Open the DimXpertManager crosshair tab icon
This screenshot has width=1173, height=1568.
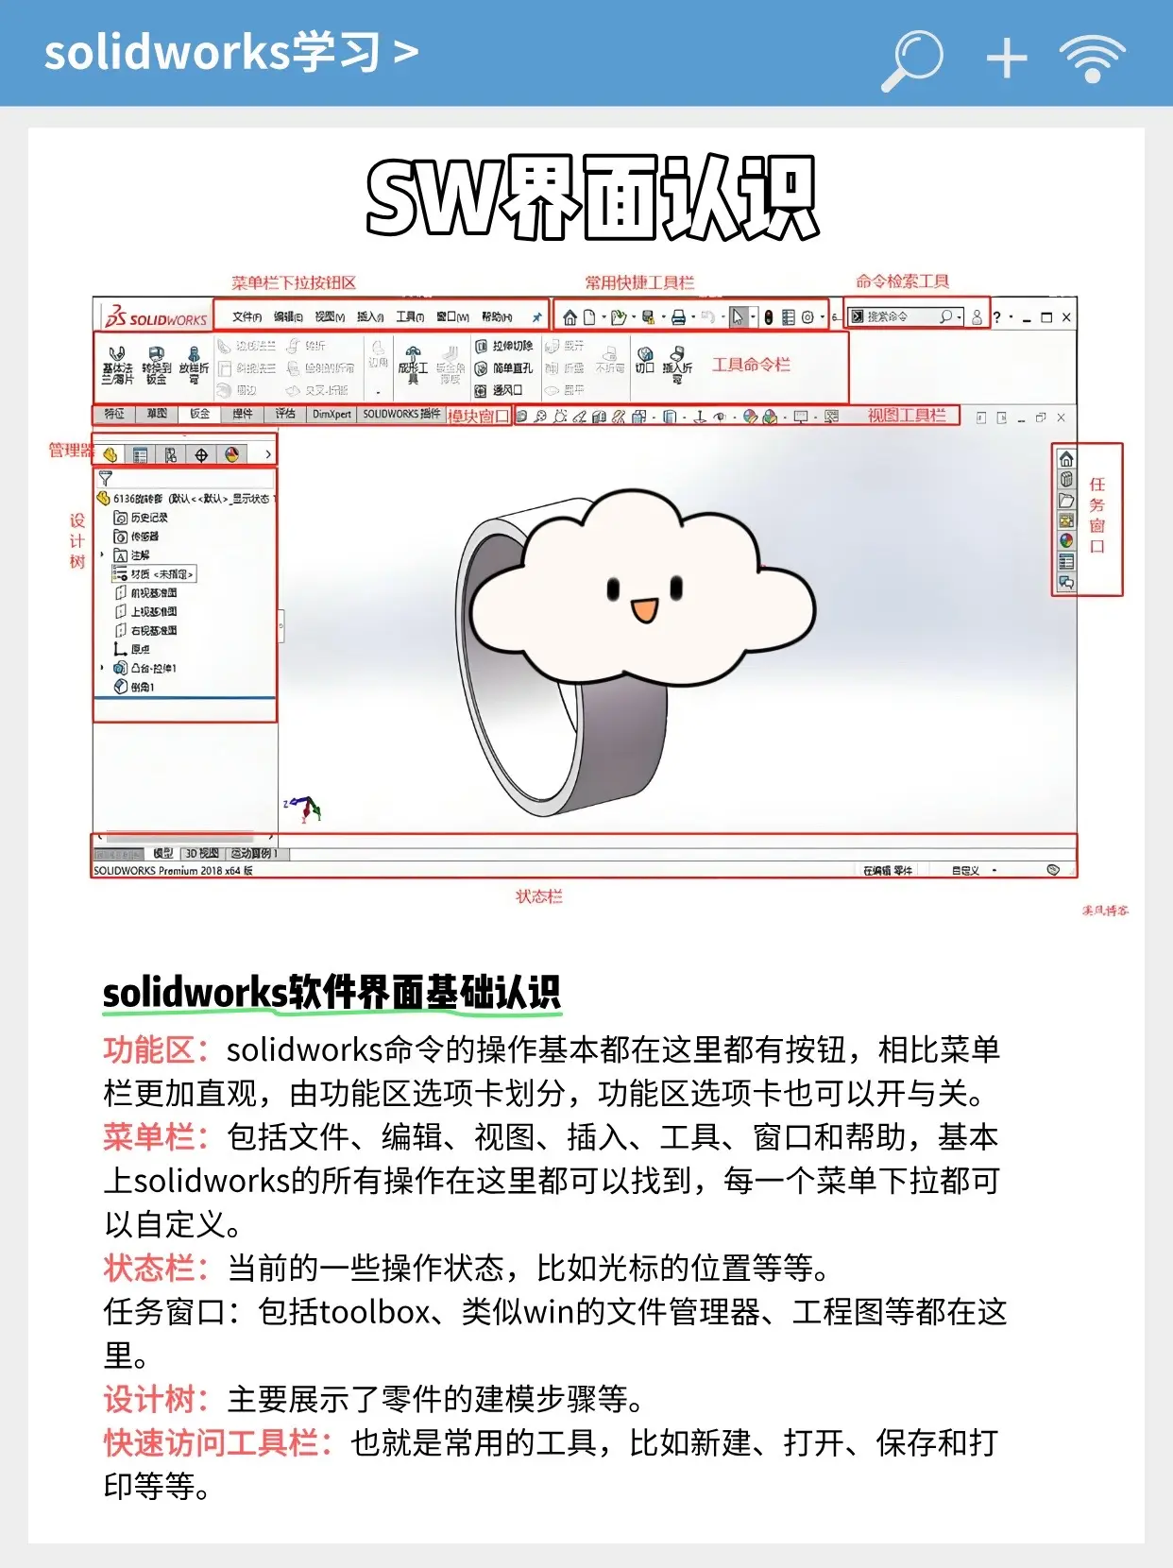pyautogui.click(x=201, y=455)
